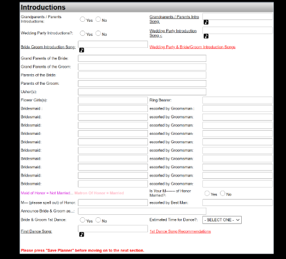Open the Estimated Time for Dance dropdown

pos(222,220)
